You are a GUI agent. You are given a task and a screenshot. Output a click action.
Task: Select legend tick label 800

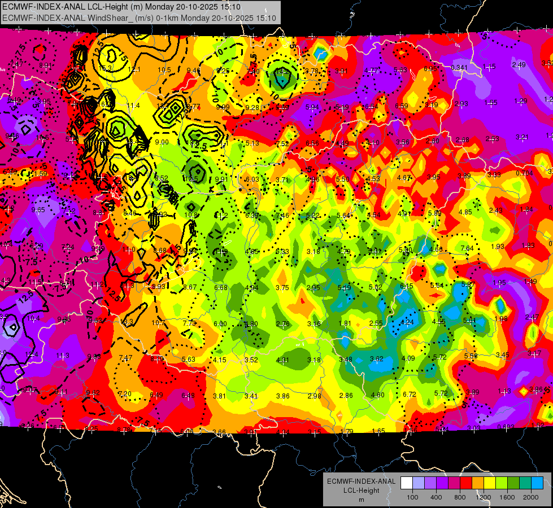click(x=460, y=497)
